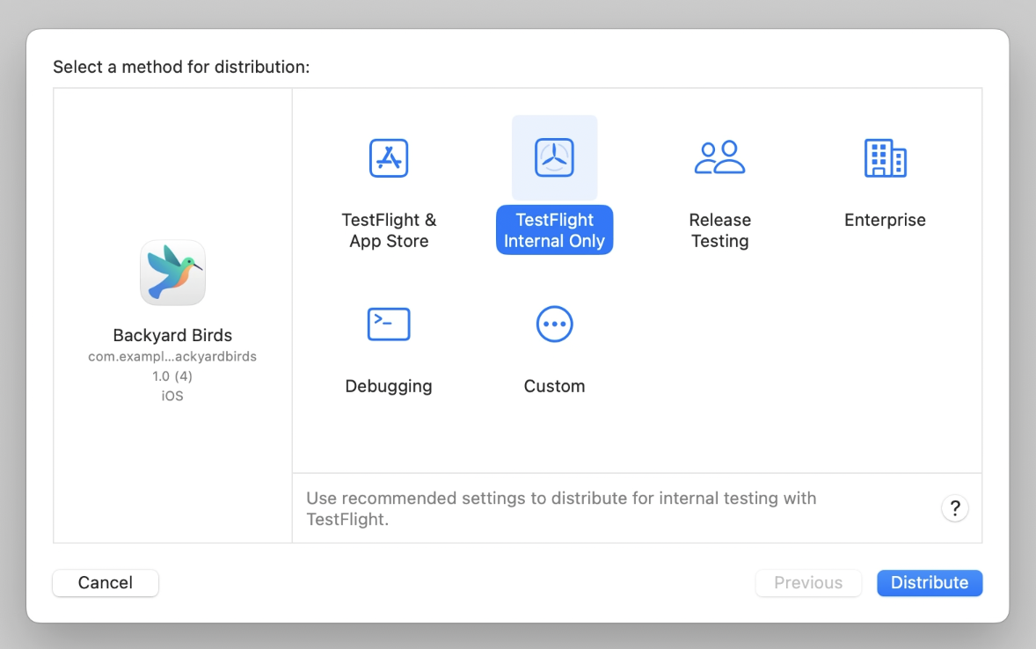The image size is (1036, 649).
Task: Click the version text 1.0 (4)
Action: (x=172, y=376)
